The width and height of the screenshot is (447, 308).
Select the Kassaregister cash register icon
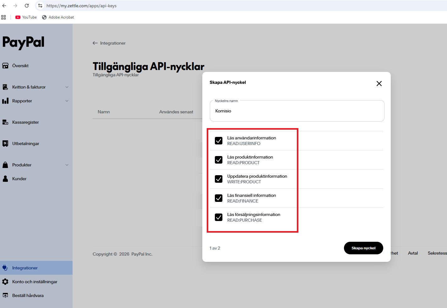pyautogui.click(x=5, y=122)
